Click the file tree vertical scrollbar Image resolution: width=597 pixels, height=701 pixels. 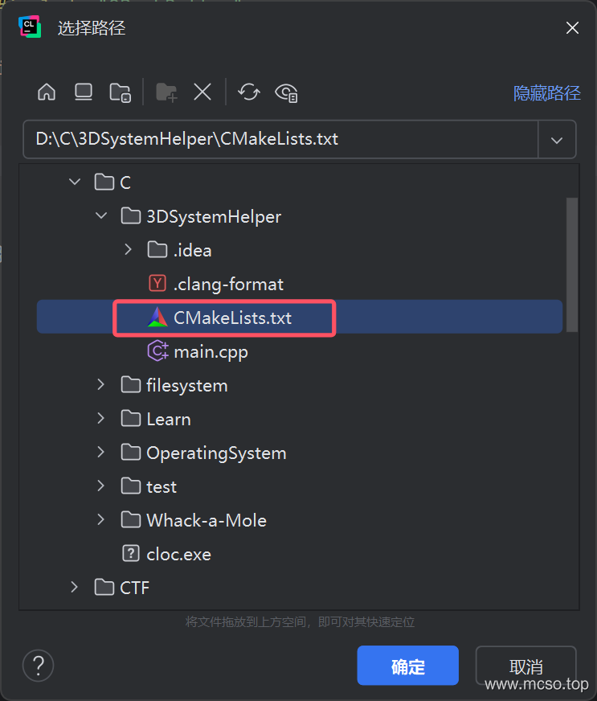coord(572,265)
